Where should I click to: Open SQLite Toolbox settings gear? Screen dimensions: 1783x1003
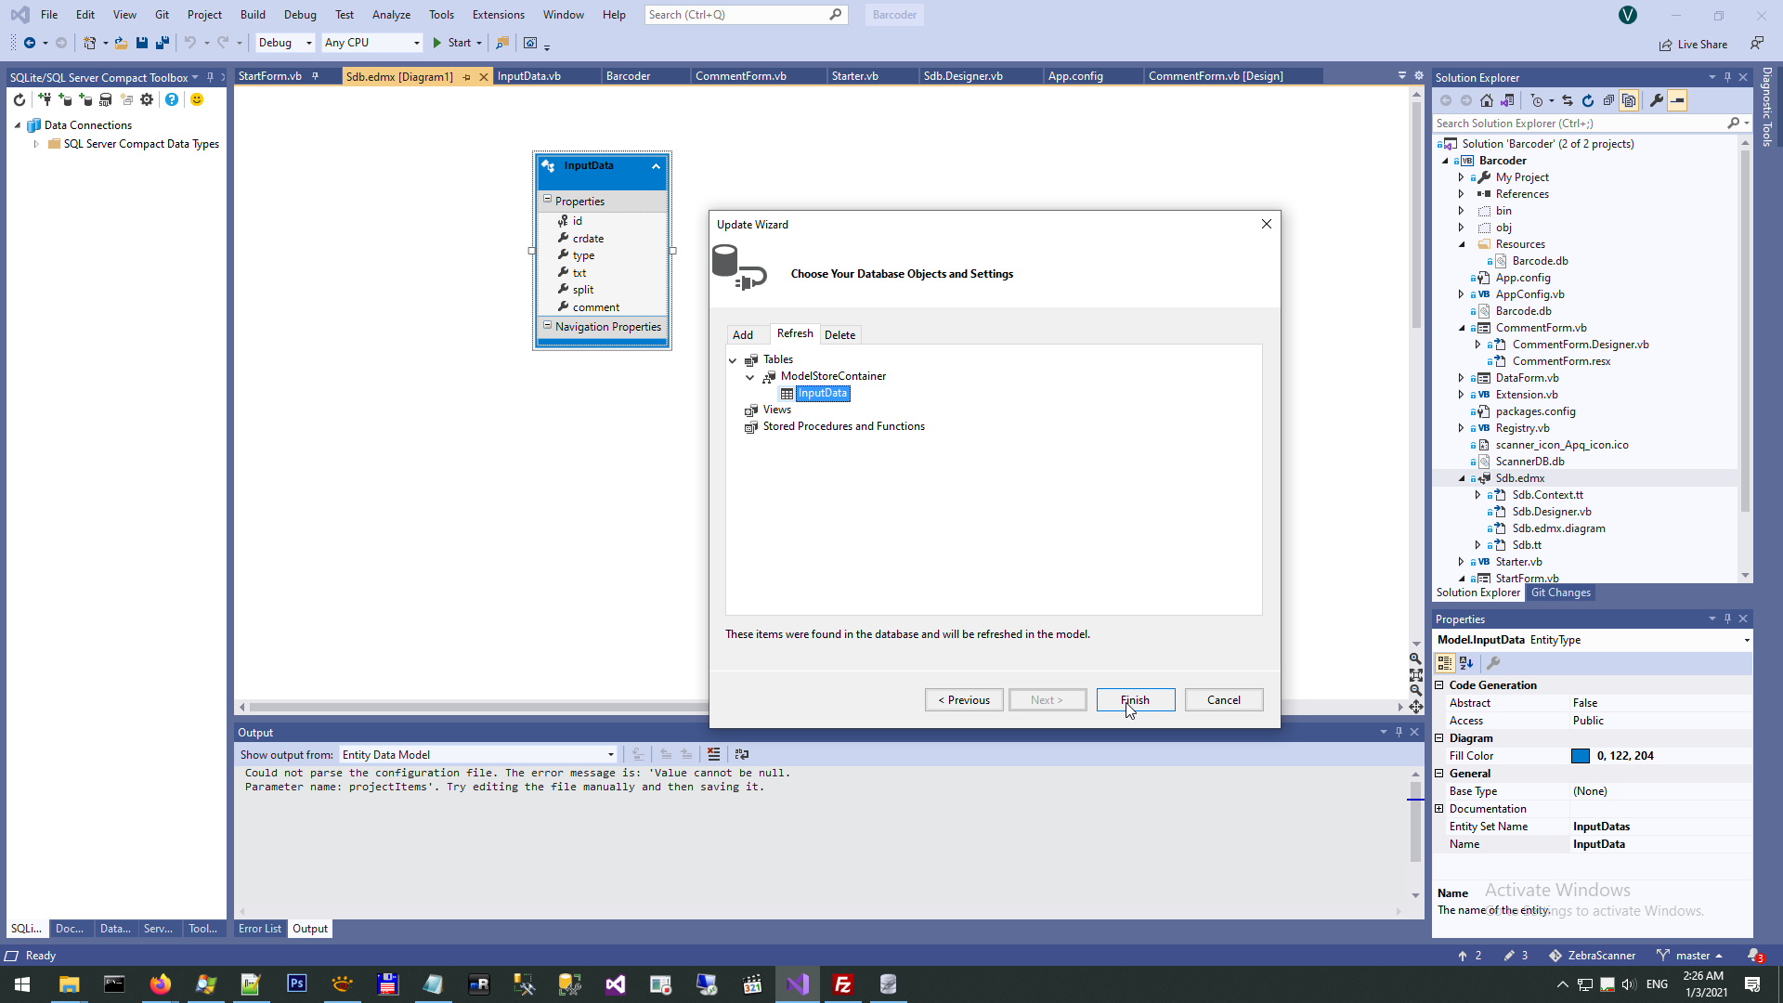coord(147,99)
